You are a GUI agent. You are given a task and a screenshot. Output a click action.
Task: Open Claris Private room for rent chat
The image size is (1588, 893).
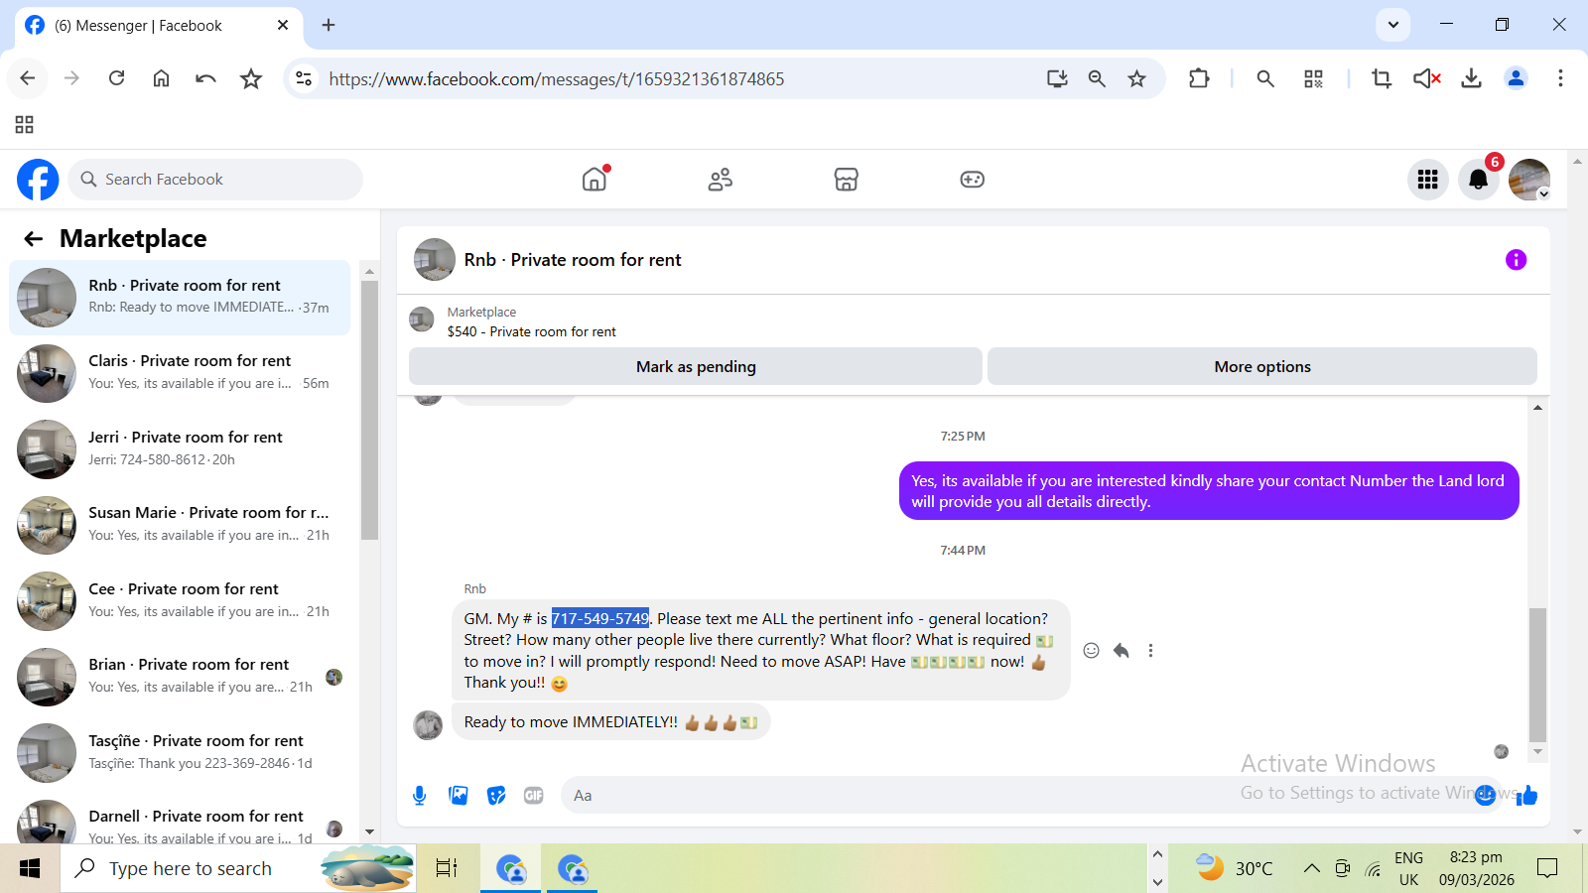pos(180,373)
